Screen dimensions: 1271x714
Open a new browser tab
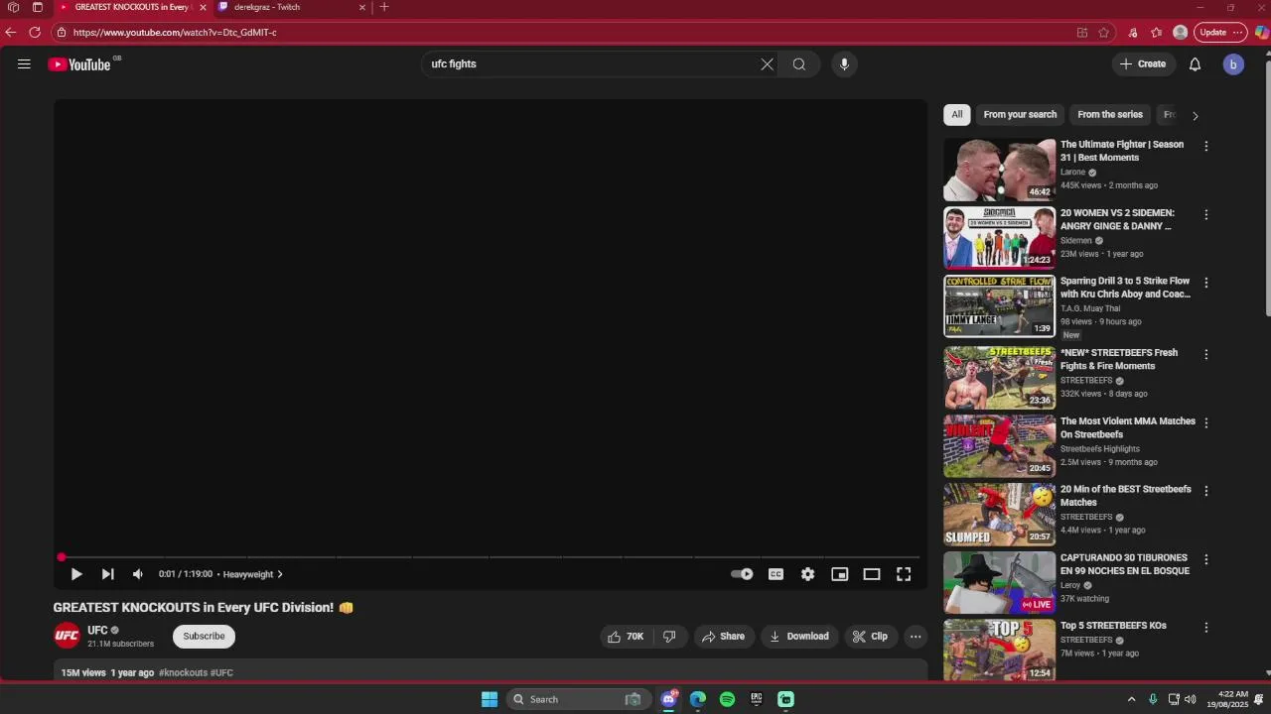pyautogui.click(x=384, y=7)
